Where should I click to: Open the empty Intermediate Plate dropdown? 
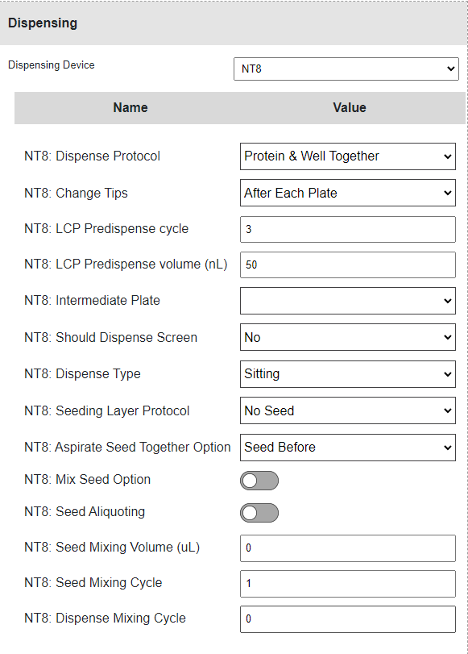click(347, 301)
